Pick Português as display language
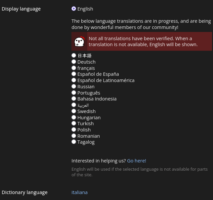Screen dimensions: 213x200 click(74, 93)
